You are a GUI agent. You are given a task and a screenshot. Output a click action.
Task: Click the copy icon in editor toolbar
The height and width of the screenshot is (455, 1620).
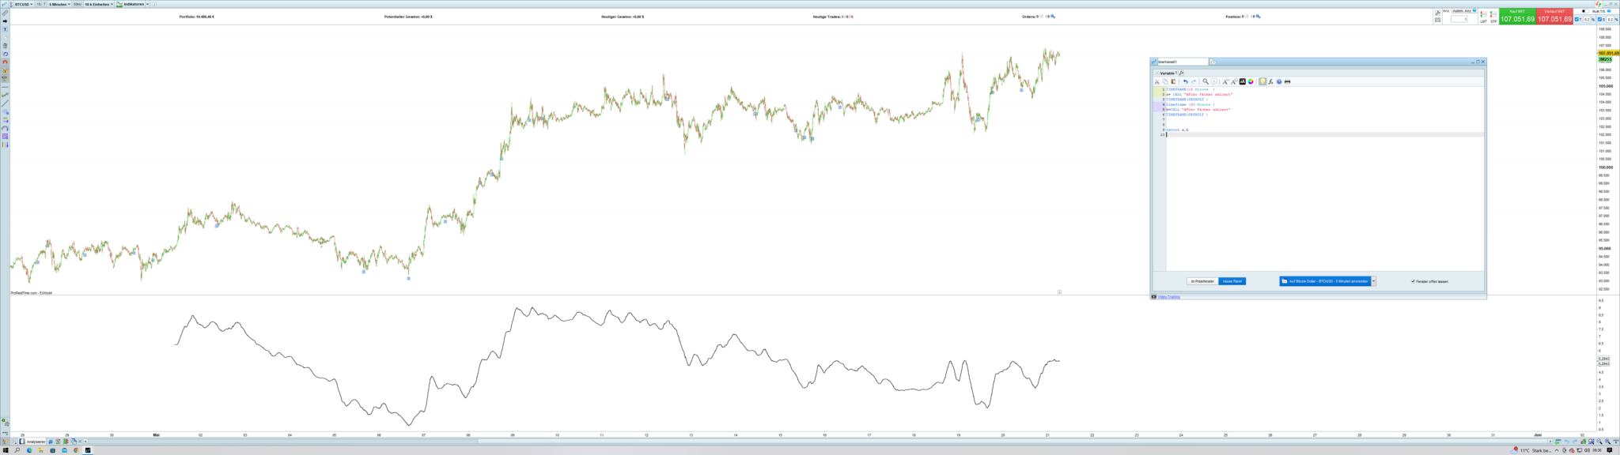1165,81
